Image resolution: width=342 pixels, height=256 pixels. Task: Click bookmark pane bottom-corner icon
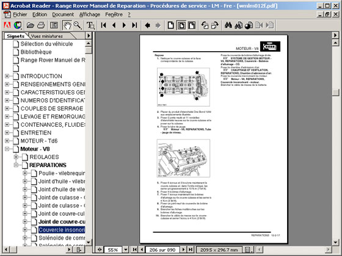point(79,249)
